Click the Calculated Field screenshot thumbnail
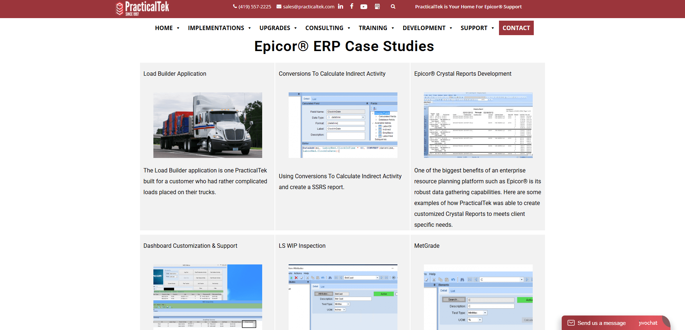This screenshot has height=330, width=685. tap(343, 125)
